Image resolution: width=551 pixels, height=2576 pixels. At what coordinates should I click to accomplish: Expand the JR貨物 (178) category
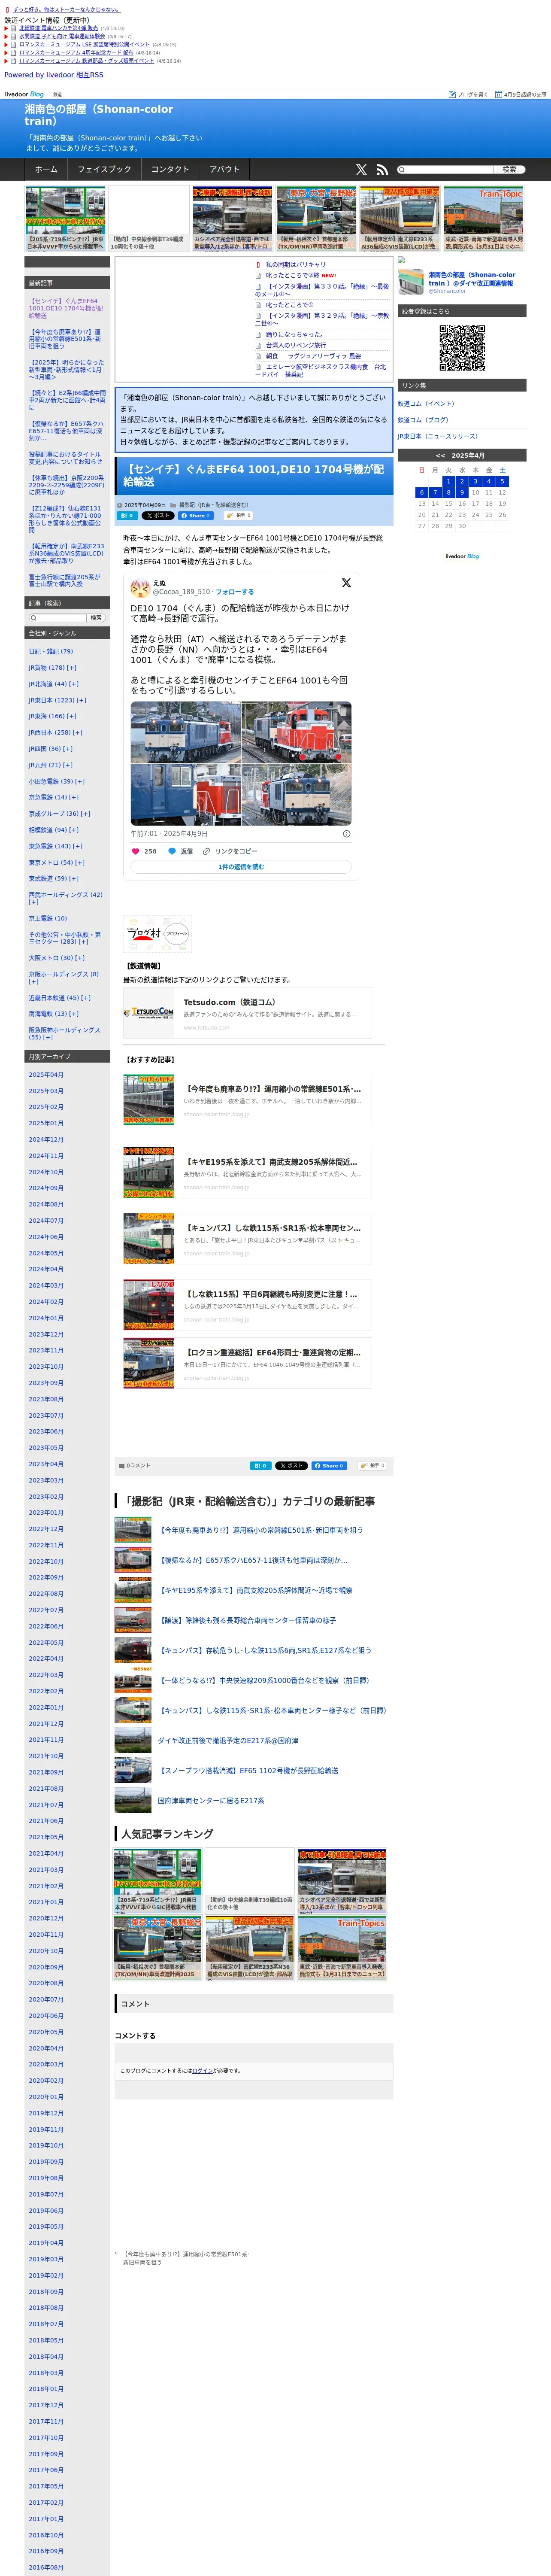pos(72,668)
